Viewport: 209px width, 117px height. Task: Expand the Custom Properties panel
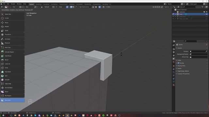click(x=184, y=74)
